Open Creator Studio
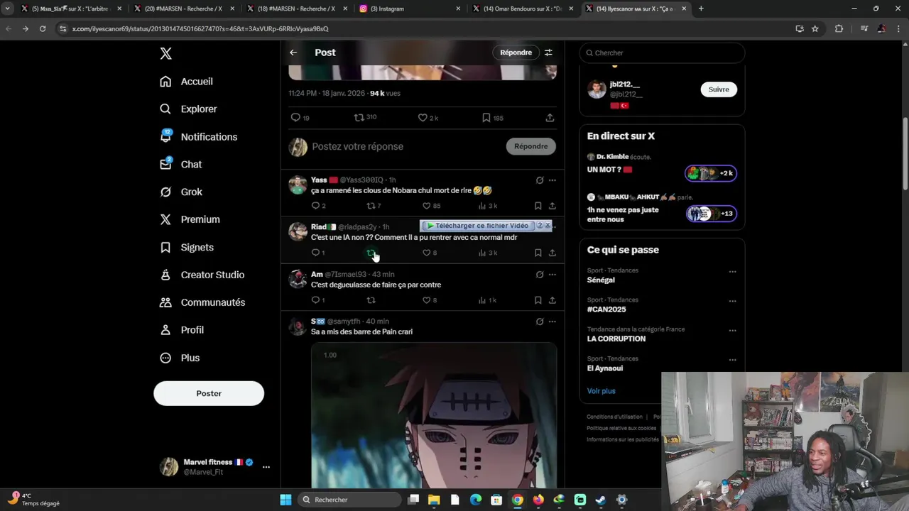 (x=202, y=275)
